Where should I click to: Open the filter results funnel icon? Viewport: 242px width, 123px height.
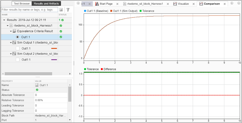coord(68,10)
